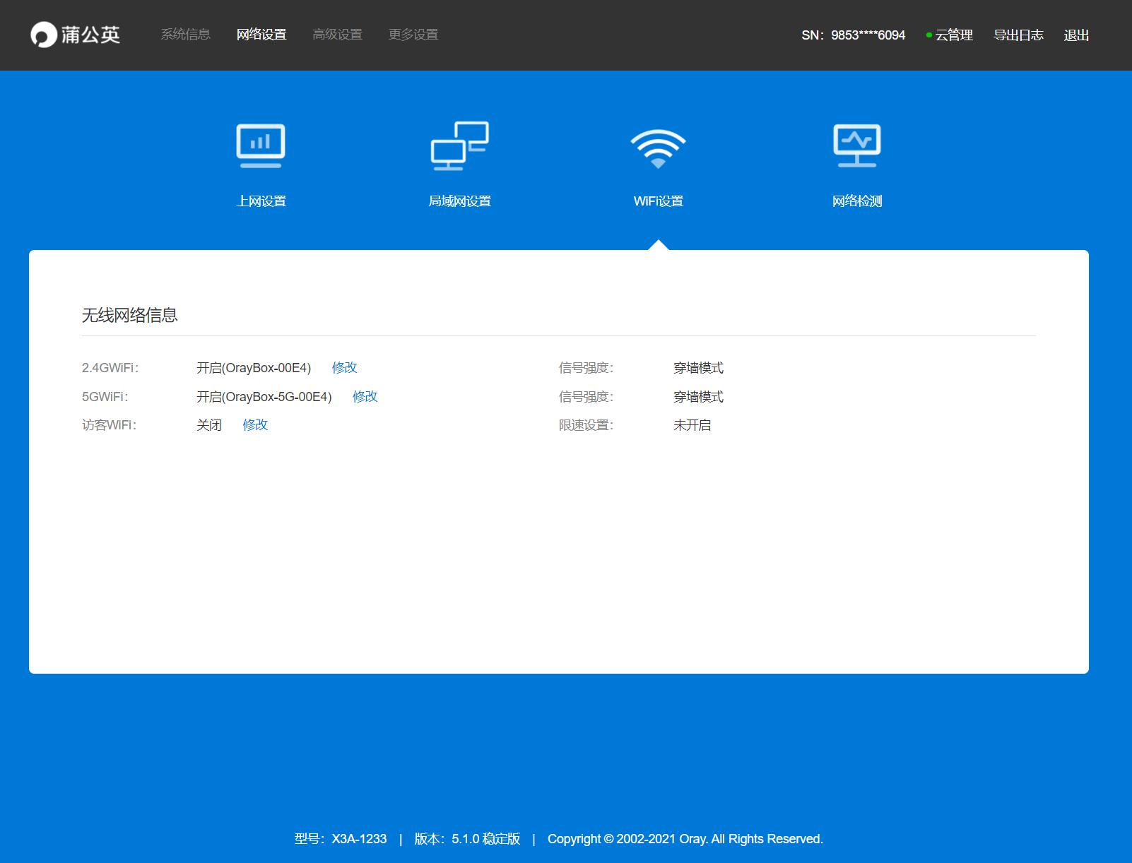Expand the 更多设置 menu
The image size is (1132, 863).
point(413,34)
